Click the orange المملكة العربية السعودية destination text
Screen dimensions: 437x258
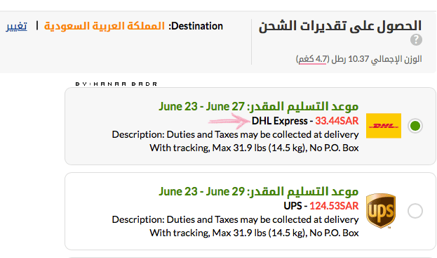pos(105,26)
